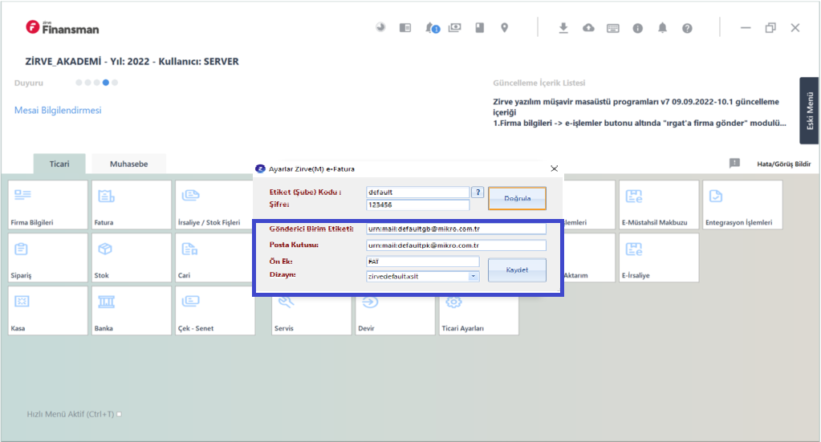Open the Devir module tile
The height and width of the screenshot is (442, 821).
[396, 316]
